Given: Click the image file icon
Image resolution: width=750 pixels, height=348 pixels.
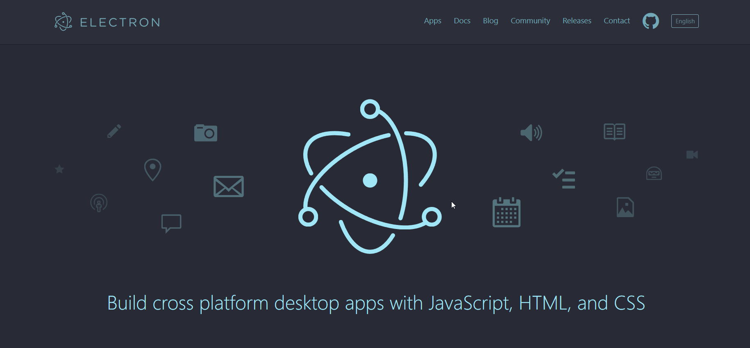Looking at the screenshot, I should 625,207.
